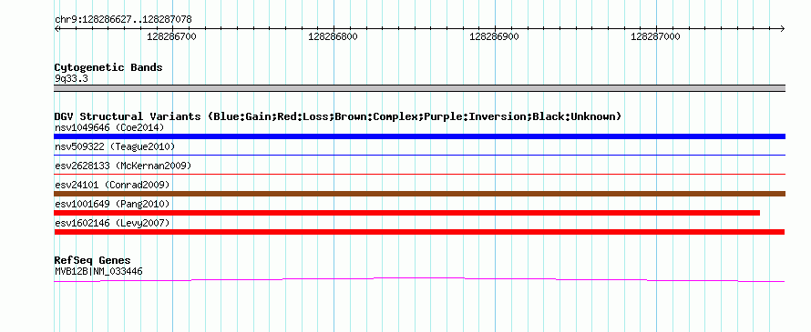
Task: Click the chr9:128286627..128287078 region label
Action: click(123, 19)
